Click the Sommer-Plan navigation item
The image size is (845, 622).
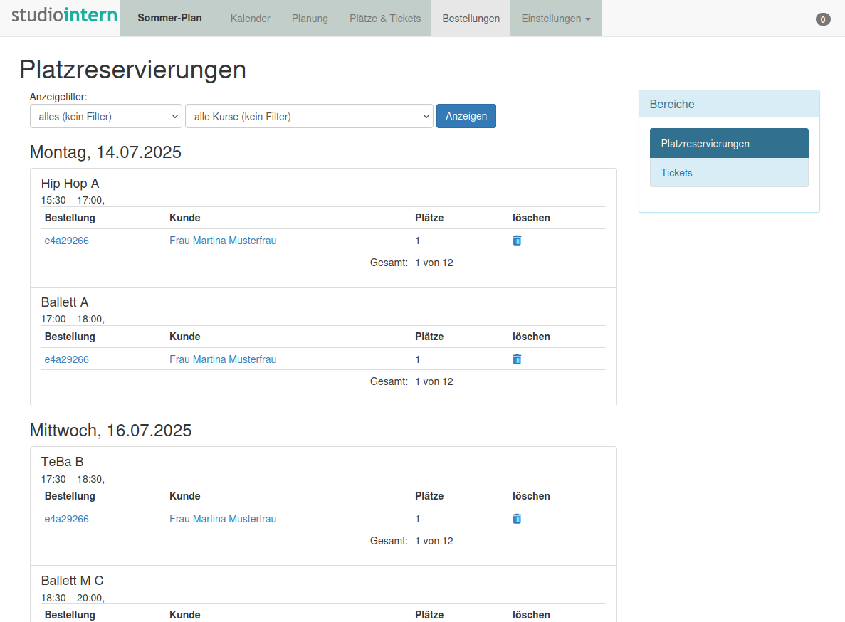[x=169, y=19]
